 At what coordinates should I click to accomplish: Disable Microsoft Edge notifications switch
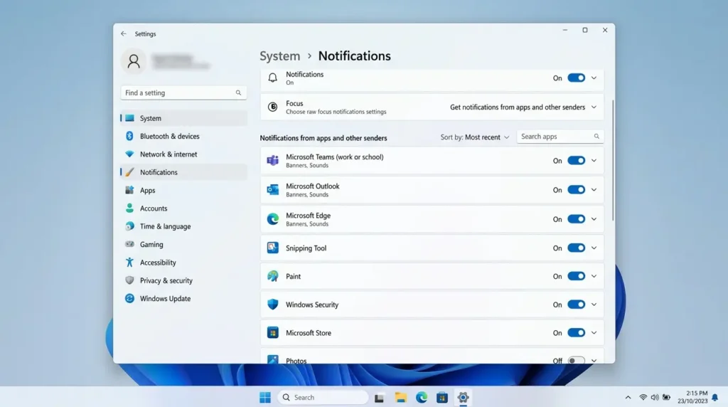576,219
